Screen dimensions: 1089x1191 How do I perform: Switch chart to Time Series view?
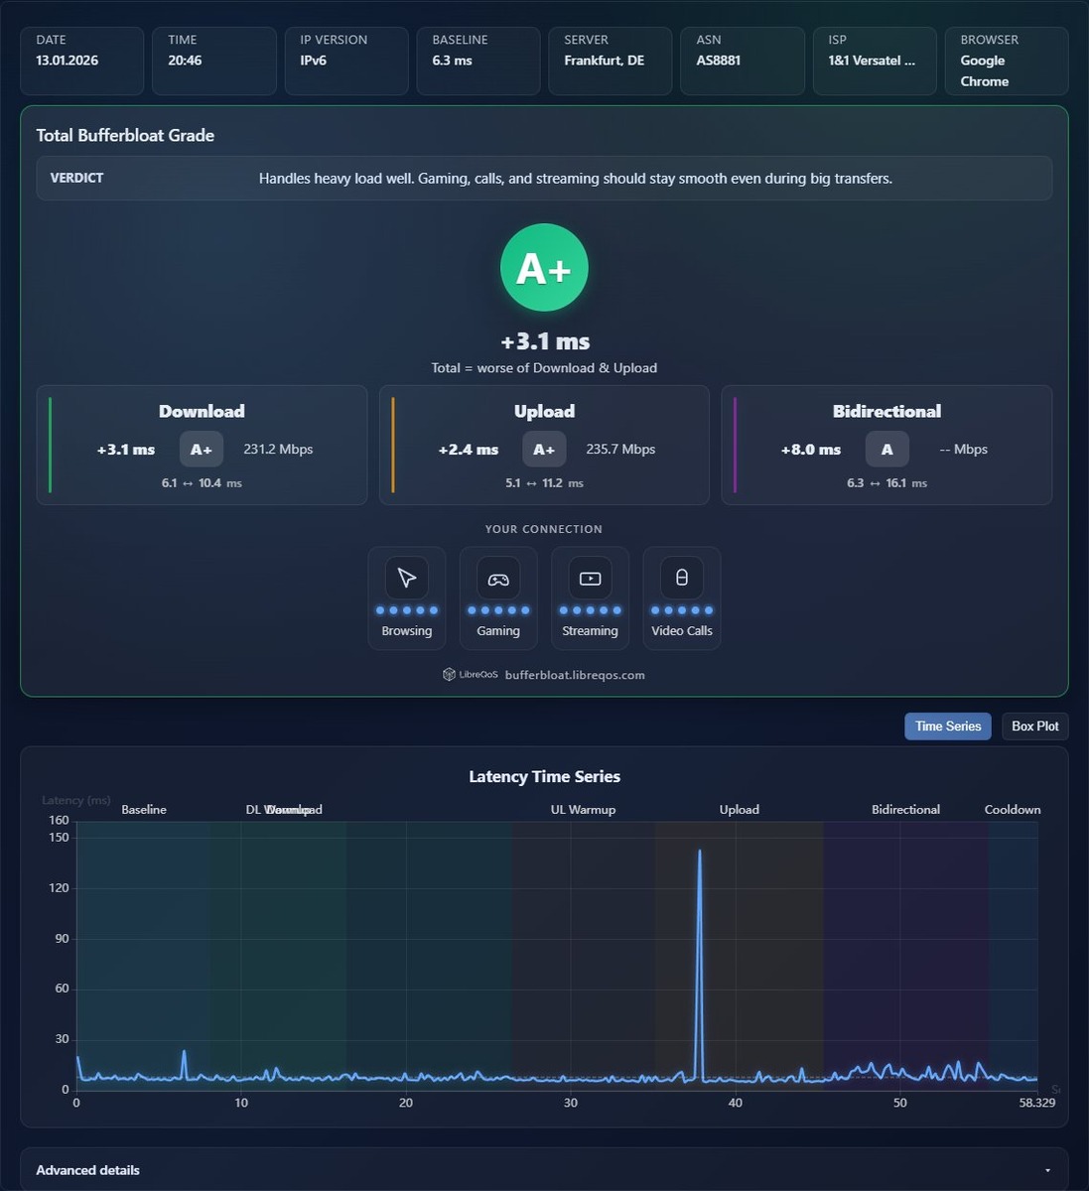coord(948,727)
